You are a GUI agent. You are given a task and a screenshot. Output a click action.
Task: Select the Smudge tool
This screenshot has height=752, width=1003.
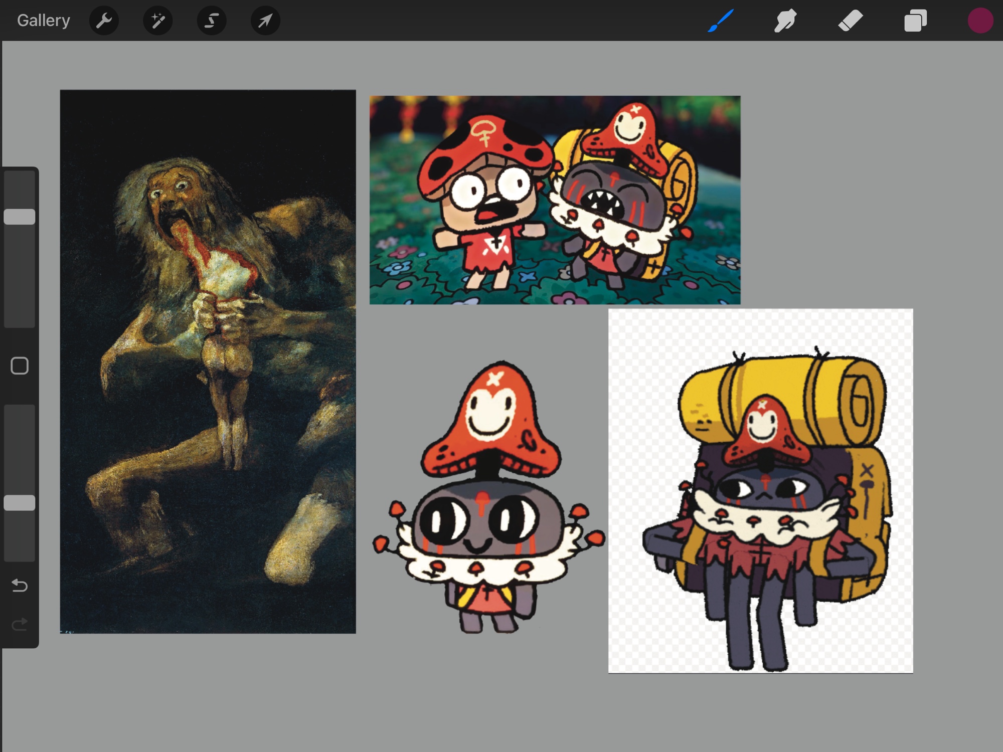click(x=785, y=21)
